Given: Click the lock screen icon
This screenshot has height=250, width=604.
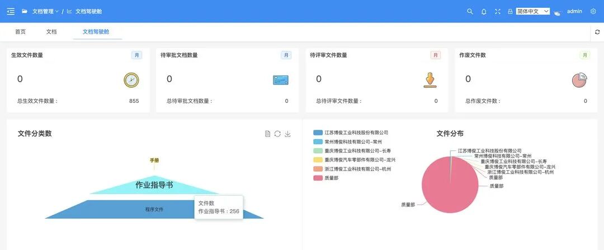Looking at the screenshot, I should coord(510,12).
